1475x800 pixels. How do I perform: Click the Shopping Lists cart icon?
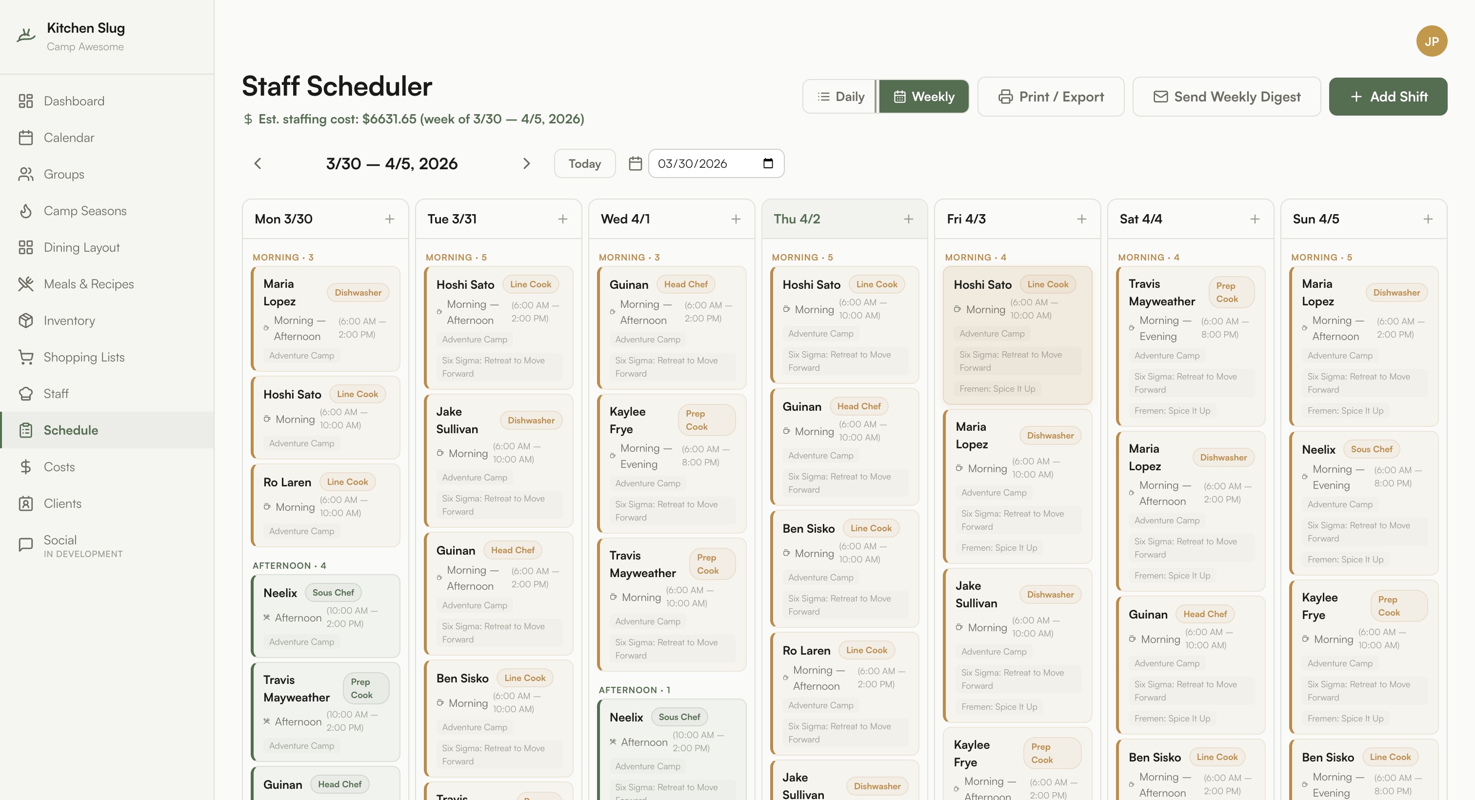tap(26, 358)
